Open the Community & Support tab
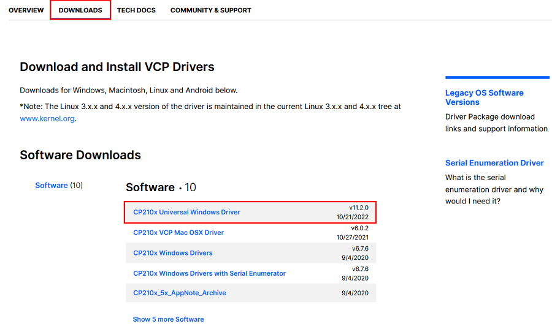Viewport: 552px width, 329px height. click(x=210, y=10)
